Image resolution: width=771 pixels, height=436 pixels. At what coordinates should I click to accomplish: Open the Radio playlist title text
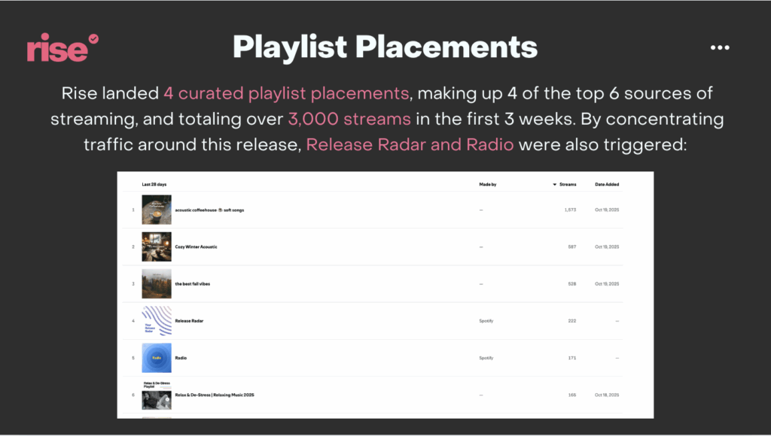tap(181, 358)
